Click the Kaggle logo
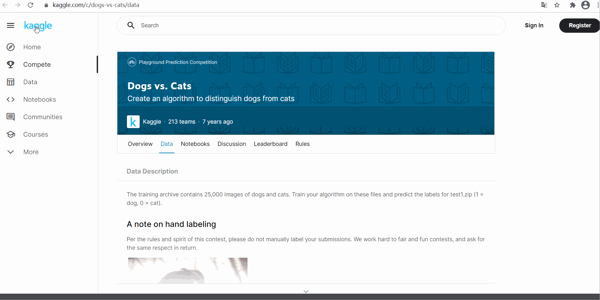600x300 pixels. click(x=38, y=26)
